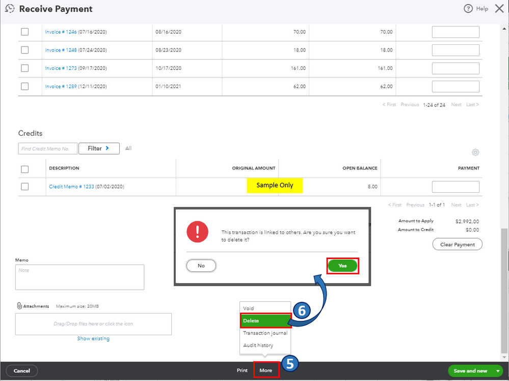Click the Clear Payment button
Image resolution: width=509 pixels, height=381 pixels.
tap(457, 244)
